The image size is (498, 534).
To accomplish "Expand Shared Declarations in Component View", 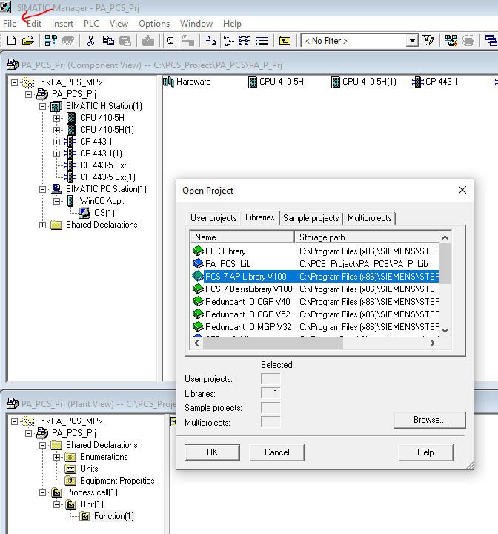I will point(42,225).
